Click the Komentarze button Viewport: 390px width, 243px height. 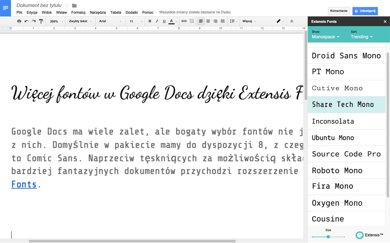(x=339, y=11)
